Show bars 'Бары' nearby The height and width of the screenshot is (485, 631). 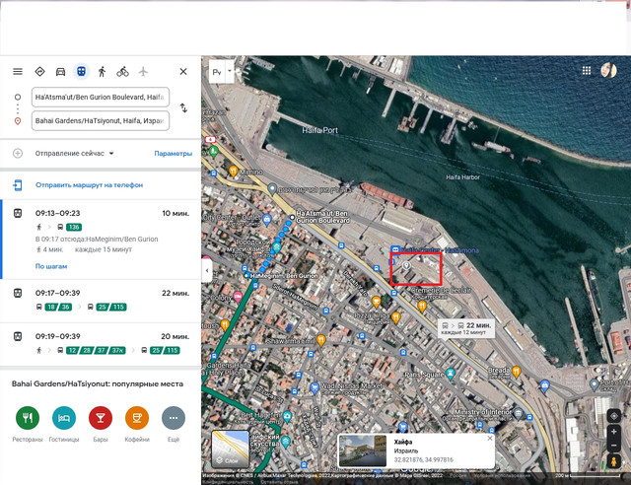point(101,418)
